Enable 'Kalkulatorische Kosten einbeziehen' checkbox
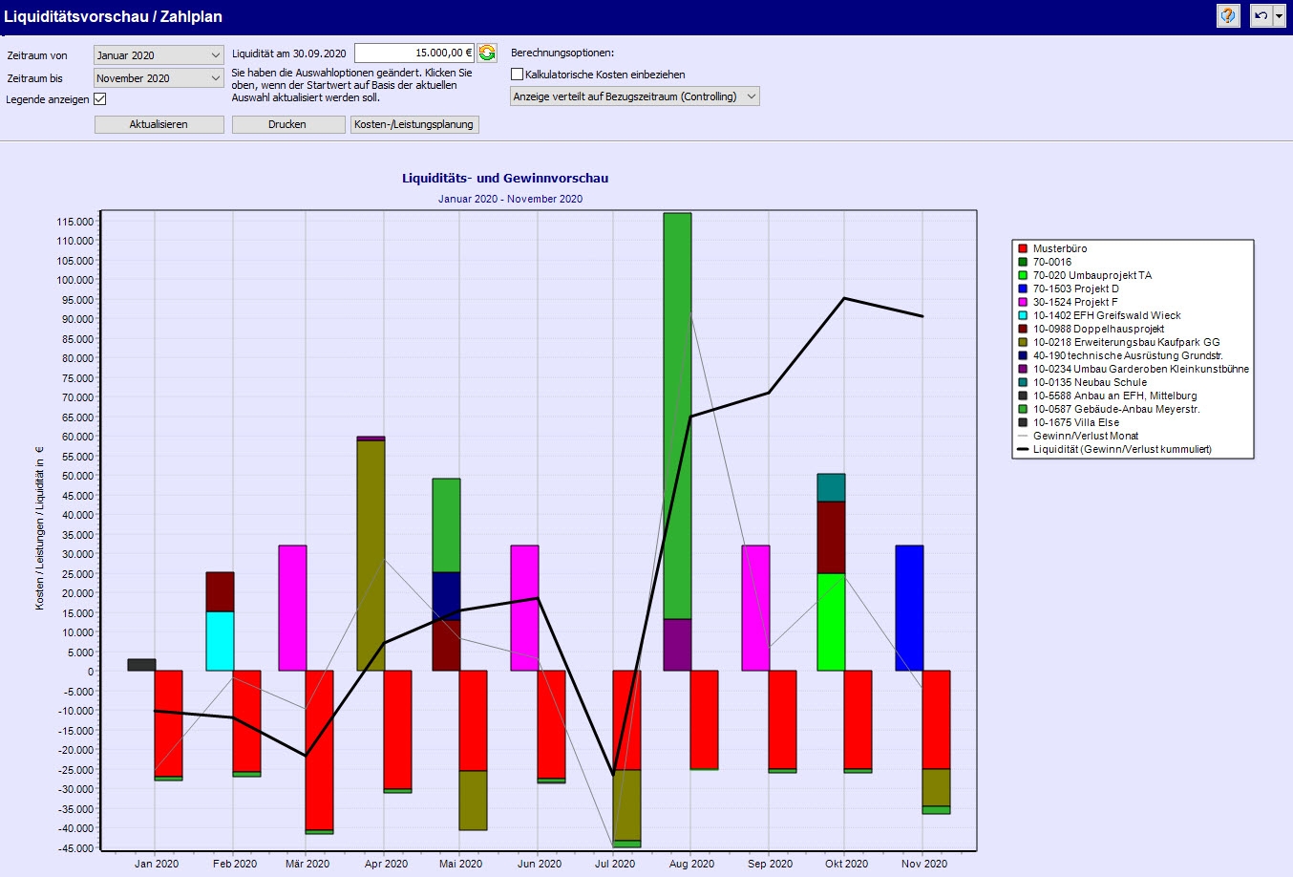The height and width of the screenshot is (877, 1293). [x=518, y=75]
